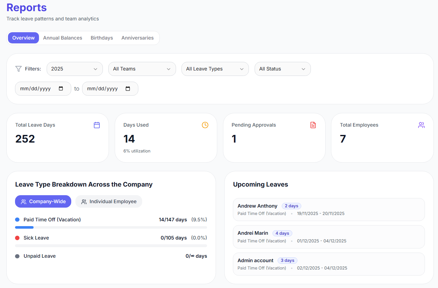Image resolution: width=438 pixels, height=288 pixels.
Task: Switch to the Annual Balances tab
Action: coord(63,38)
